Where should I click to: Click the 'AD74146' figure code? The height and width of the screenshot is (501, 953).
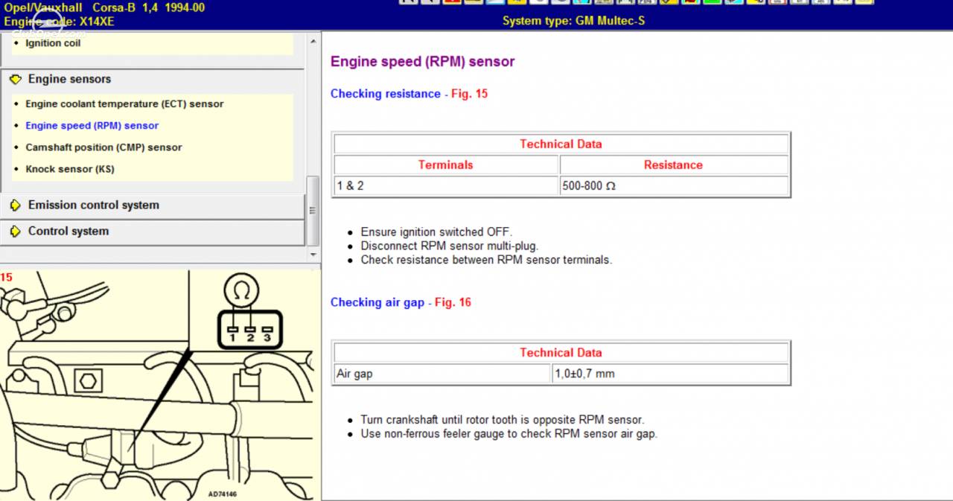(x=222, y=494)
